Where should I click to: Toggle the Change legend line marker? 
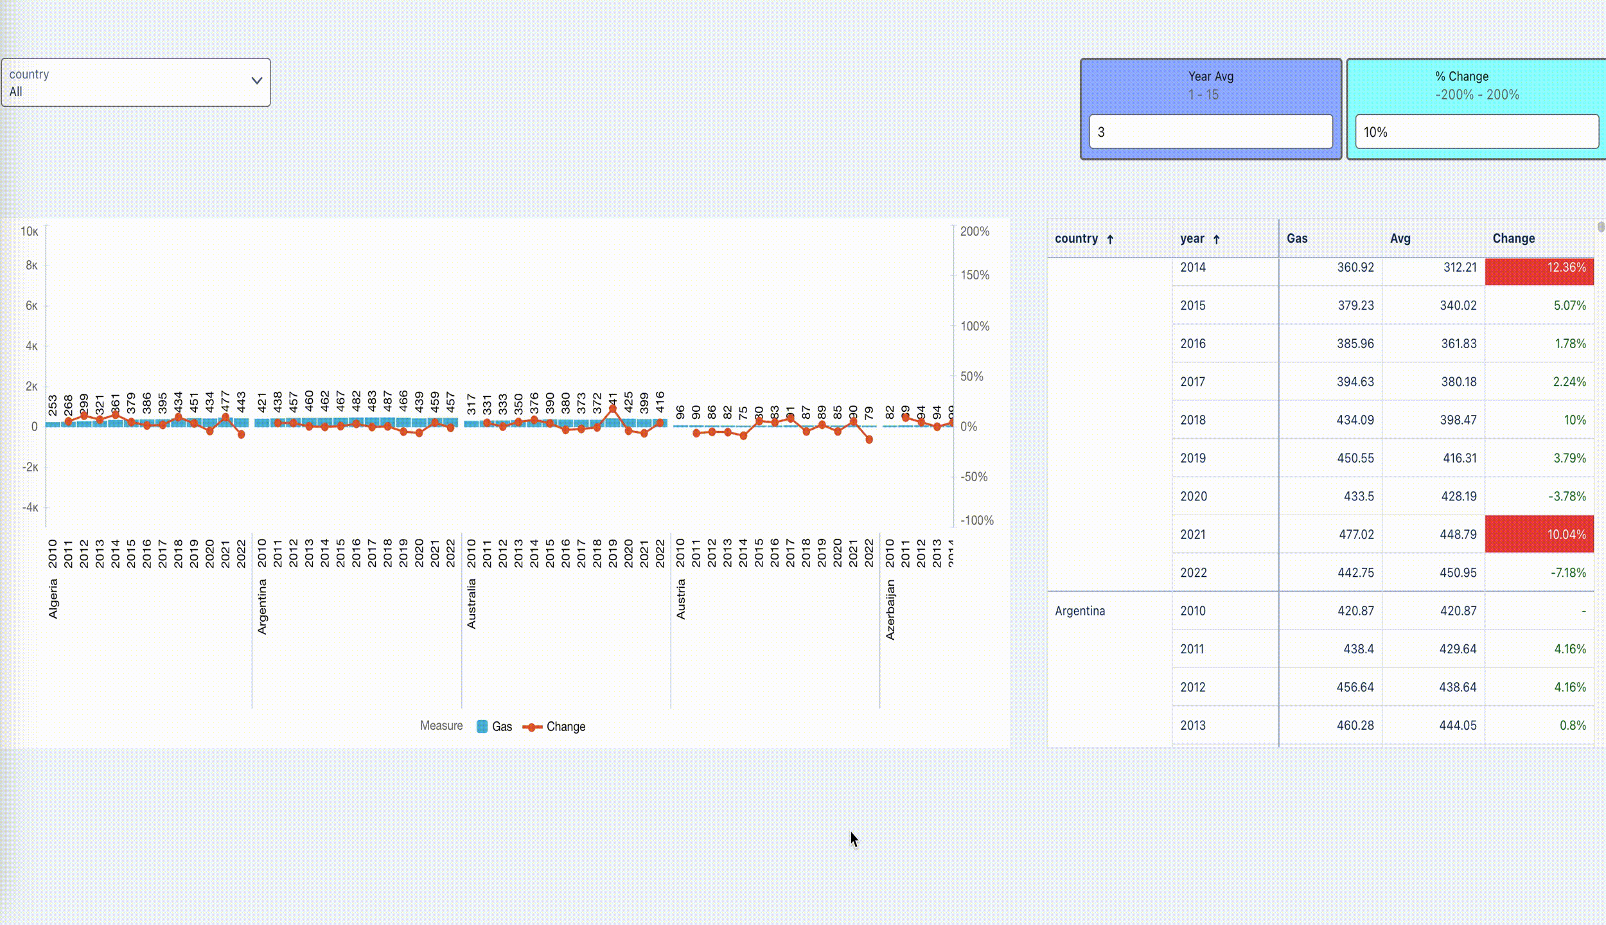(532, 727)
